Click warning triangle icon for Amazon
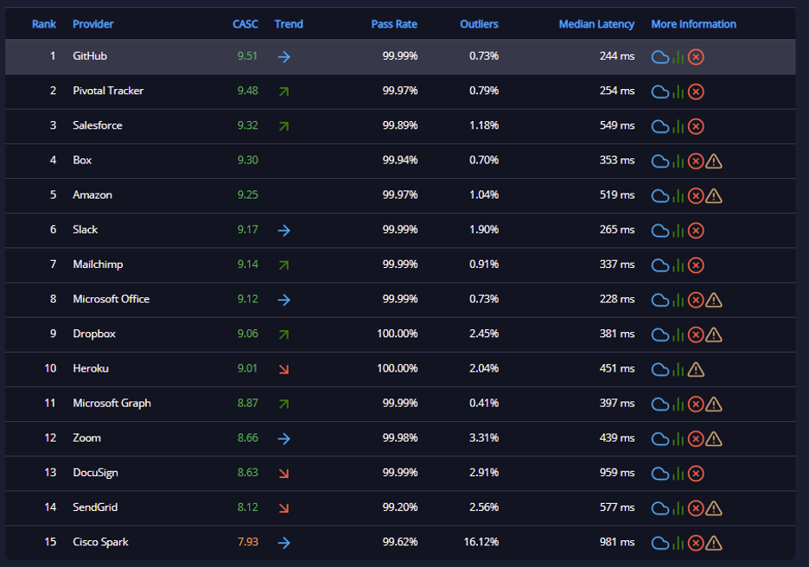The width and height of the screenshot is (809, 567). [714, 196]
